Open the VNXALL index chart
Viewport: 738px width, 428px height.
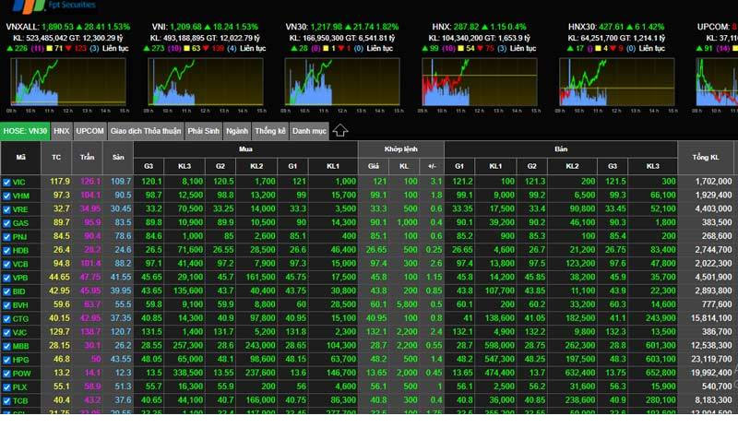pyautogui.click(x=68, y=82)
